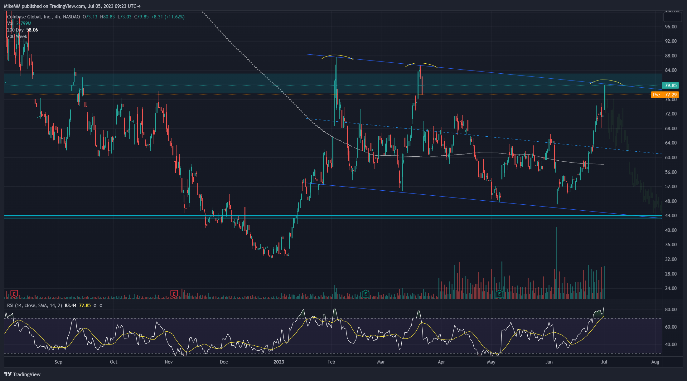Open the green earnings E marker in February

point(365,294)
